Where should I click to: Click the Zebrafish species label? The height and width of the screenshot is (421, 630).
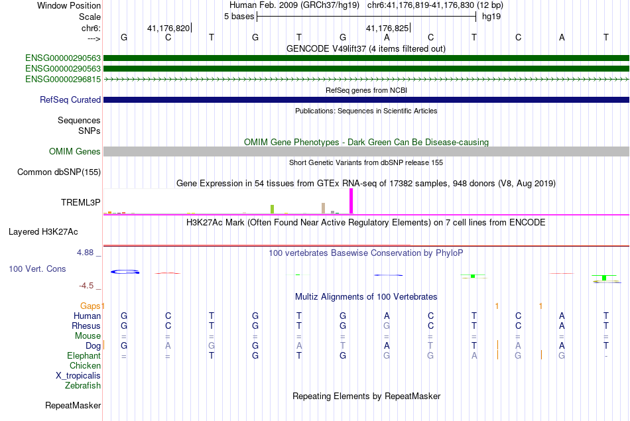pos(82,386)
